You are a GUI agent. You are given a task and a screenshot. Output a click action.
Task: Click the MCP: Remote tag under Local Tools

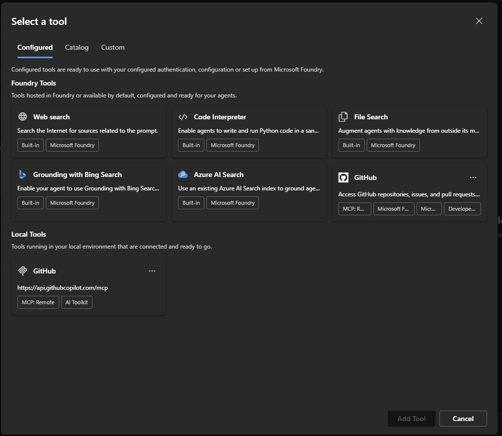pos(38,302)
